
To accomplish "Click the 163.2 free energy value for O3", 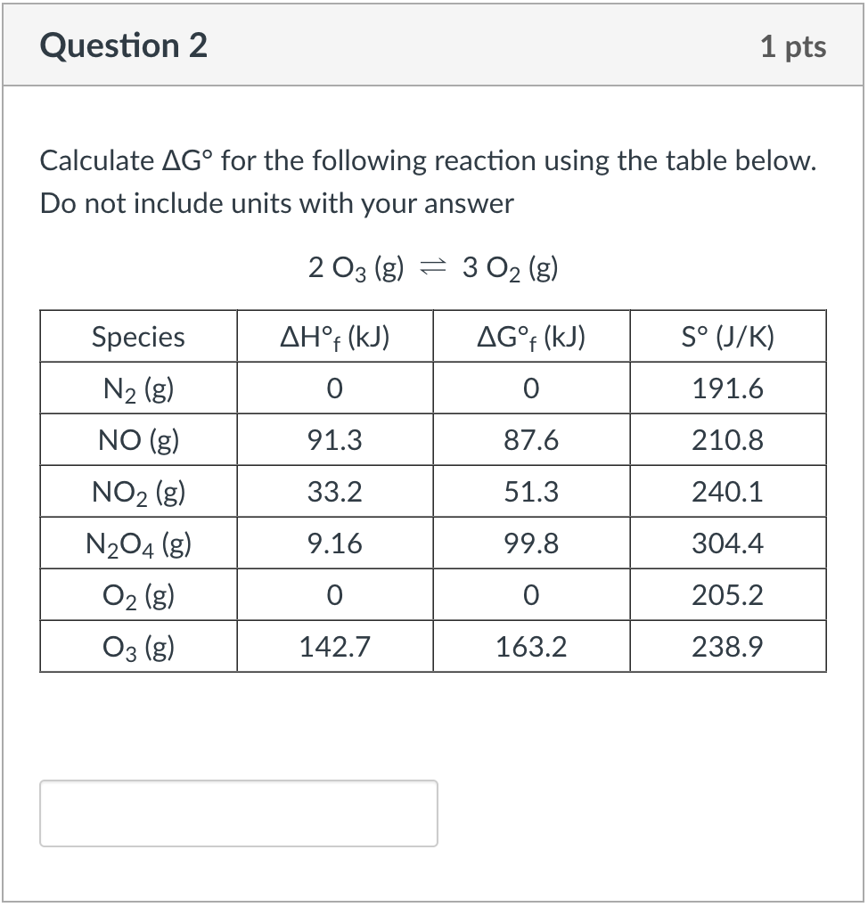I will click(531, 646).
